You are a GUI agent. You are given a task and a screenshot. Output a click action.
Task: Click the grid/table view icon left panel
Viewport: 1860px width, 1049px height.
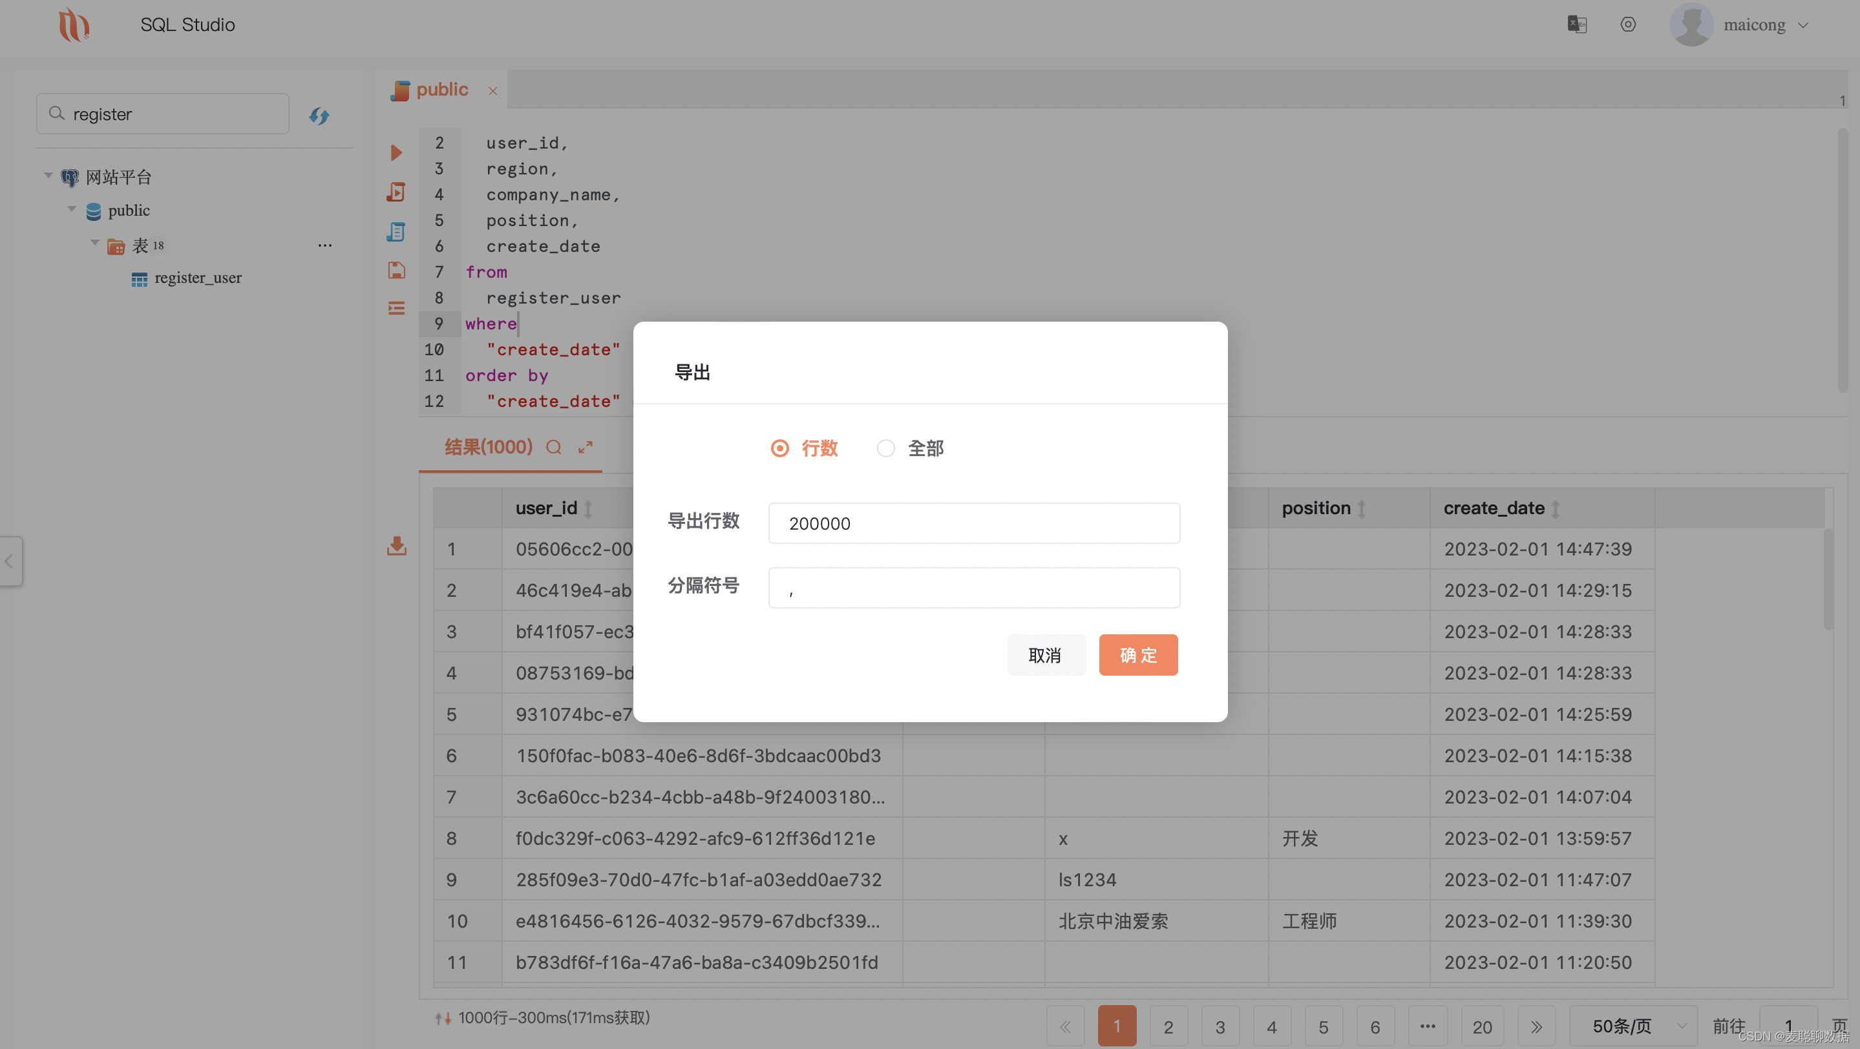(x=139, y=277)
